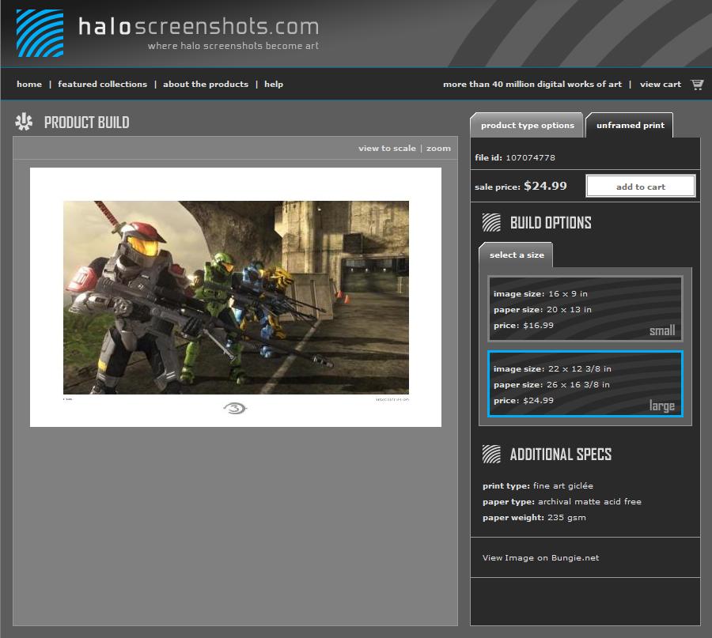This screenshot has width=712, height=638.
Task: Open about the products page
Action: point(206,84)
